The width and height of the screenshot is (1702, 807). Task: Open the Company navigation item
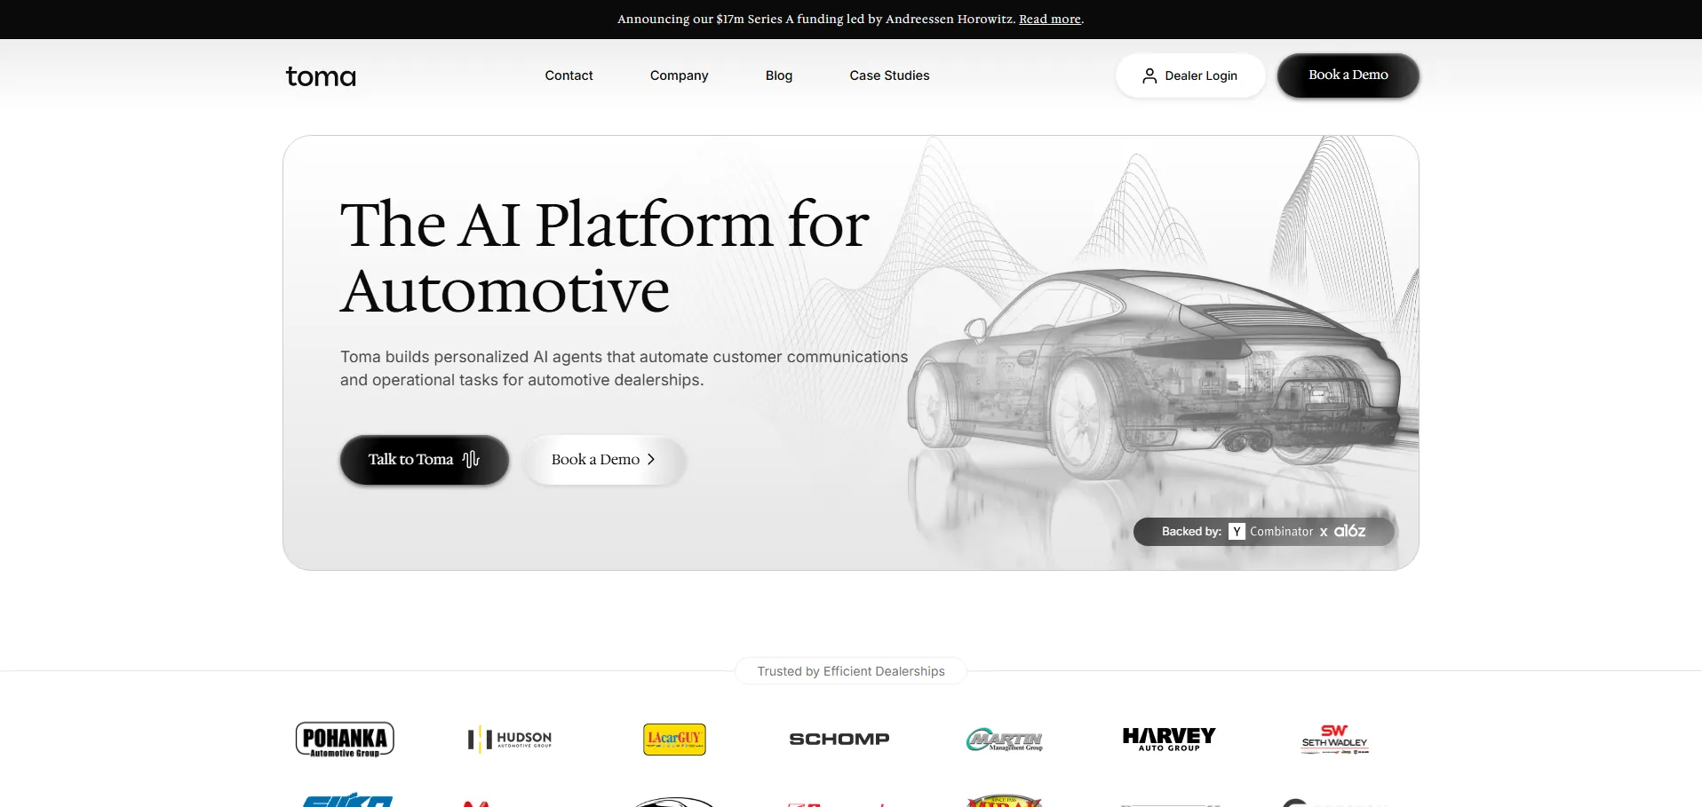[x=679, y=75]
